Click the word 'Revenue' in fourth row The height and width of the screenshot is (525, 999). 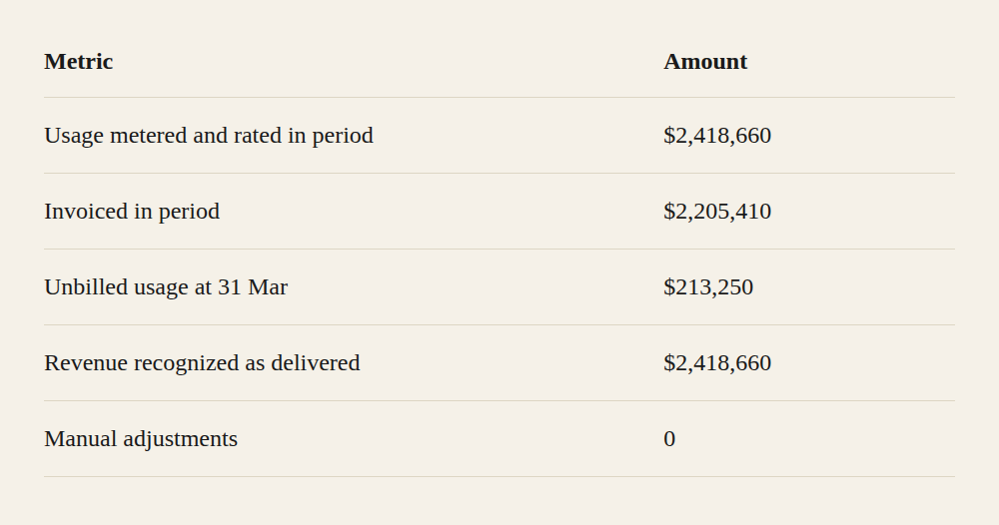[86, 362]
